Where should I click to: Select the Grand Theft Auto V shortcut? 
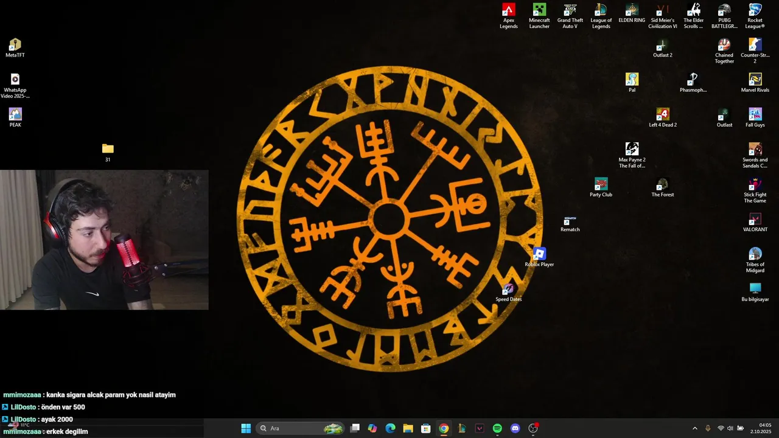pyautogui.click(x=570, y=16)
